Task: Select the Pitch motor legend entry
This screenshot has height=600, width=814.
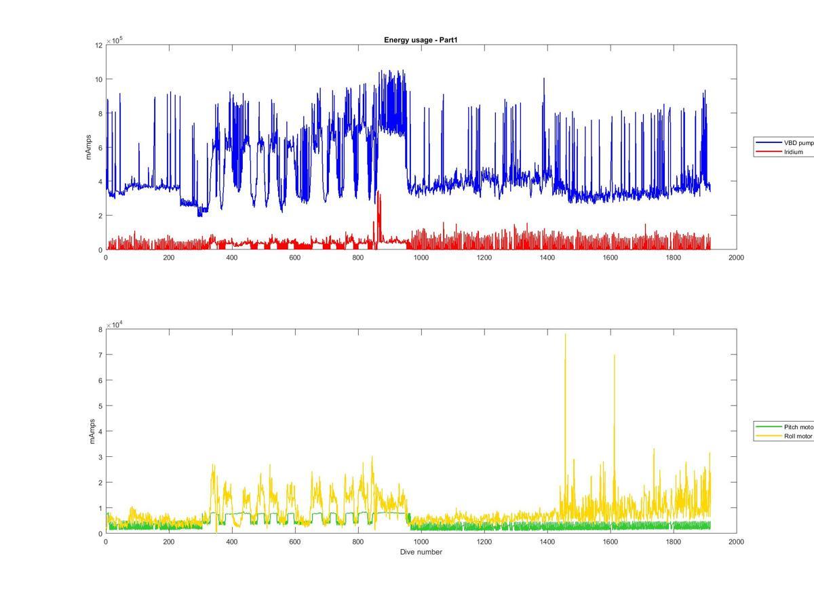Action: 786,427
